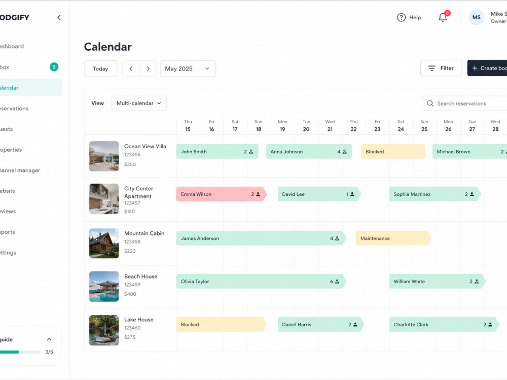Open the Lake House thumbnail

pos(104,330)
